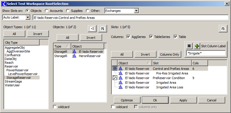Select AggregateObj in the object types list

15,48
